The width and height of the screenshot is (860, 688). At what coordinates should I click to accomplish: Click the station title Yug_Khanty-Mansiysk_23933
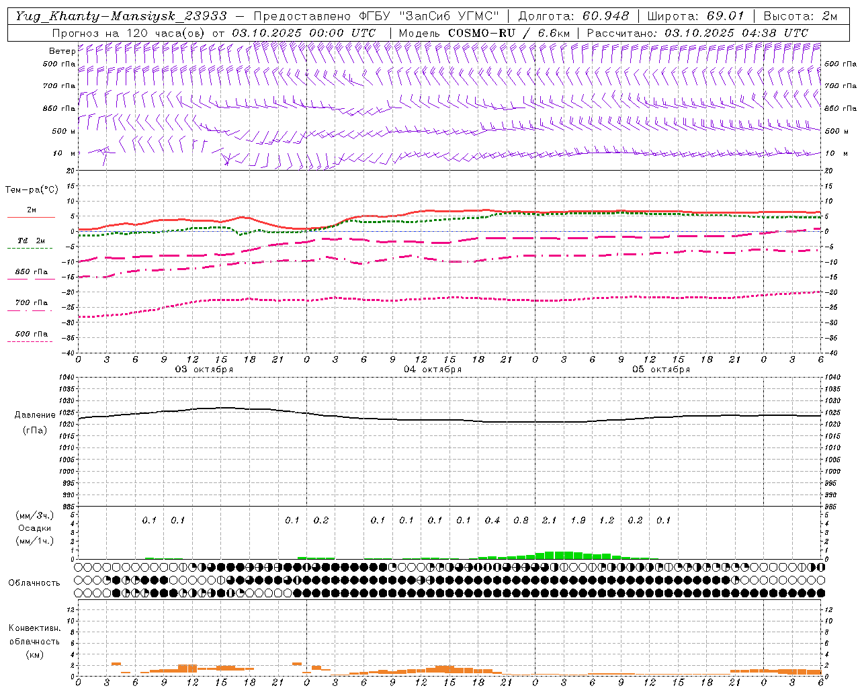tap(121, 16)
